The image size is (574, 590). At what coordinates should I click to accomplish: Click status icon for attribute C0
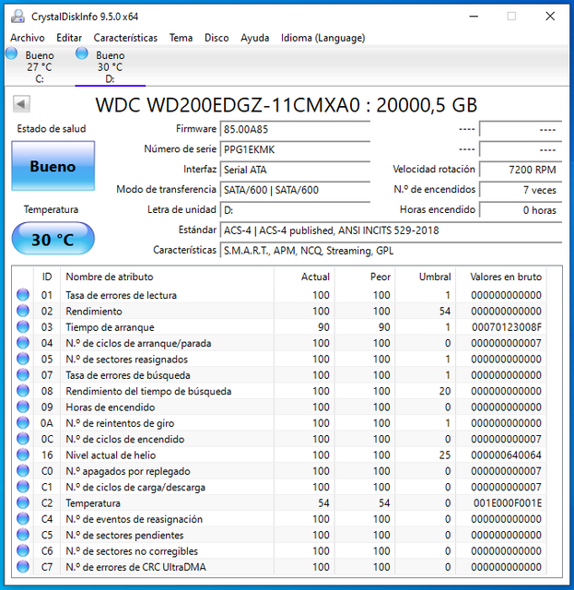[23, 471]
